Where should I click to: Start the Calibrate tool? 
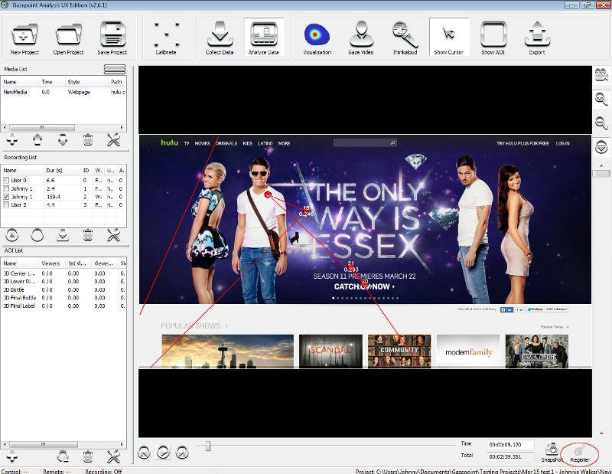pyautogui.click(x=166, y=38)
